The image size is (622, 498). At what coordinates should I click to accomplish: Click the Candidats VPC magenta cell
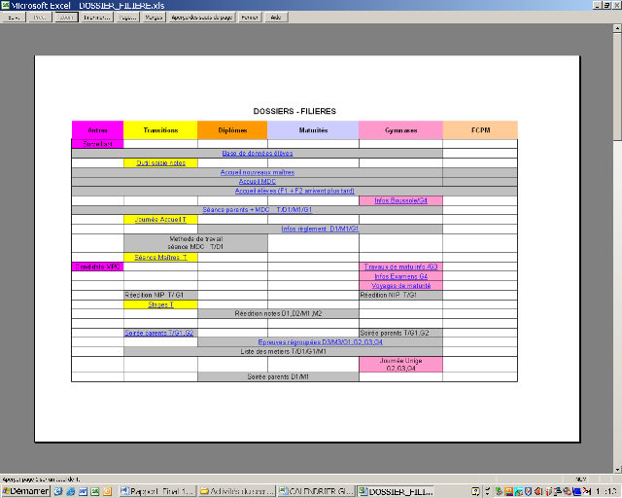click(97, 267)
